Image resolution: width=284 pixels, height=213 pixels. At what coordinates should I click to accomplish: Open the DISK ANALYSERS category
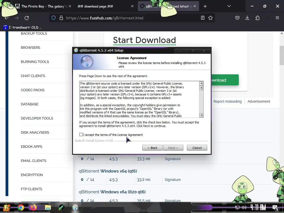click(x=35, y=132)
